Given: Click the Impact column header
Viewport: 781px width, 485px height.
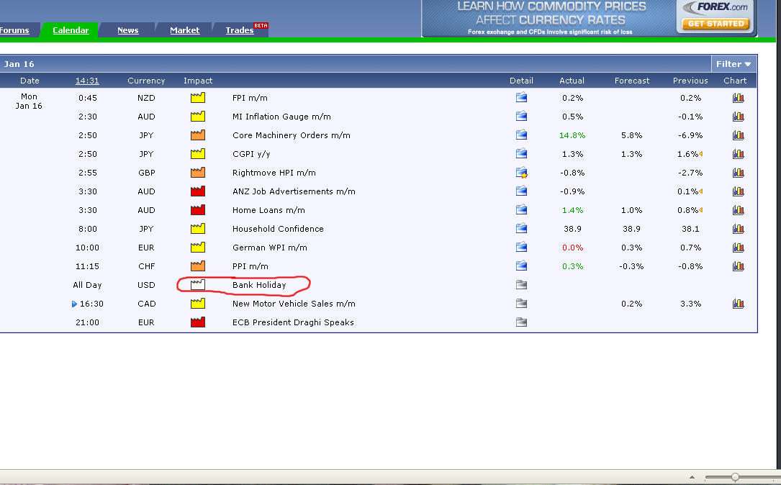Looking at the screenshot, I should coord(198,81).
